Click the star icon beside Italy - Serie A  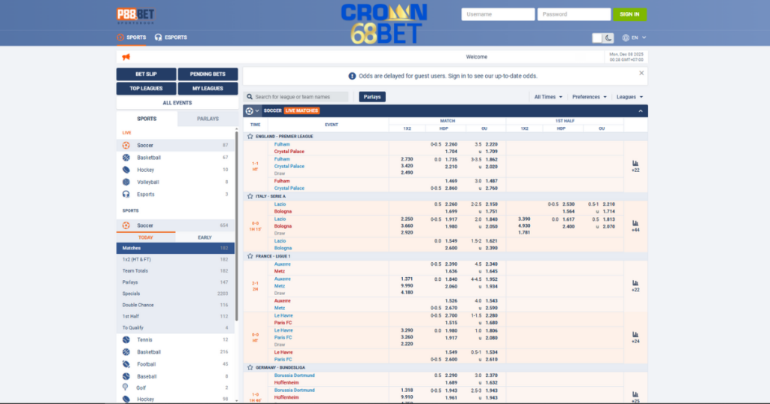tap(250, 196)
